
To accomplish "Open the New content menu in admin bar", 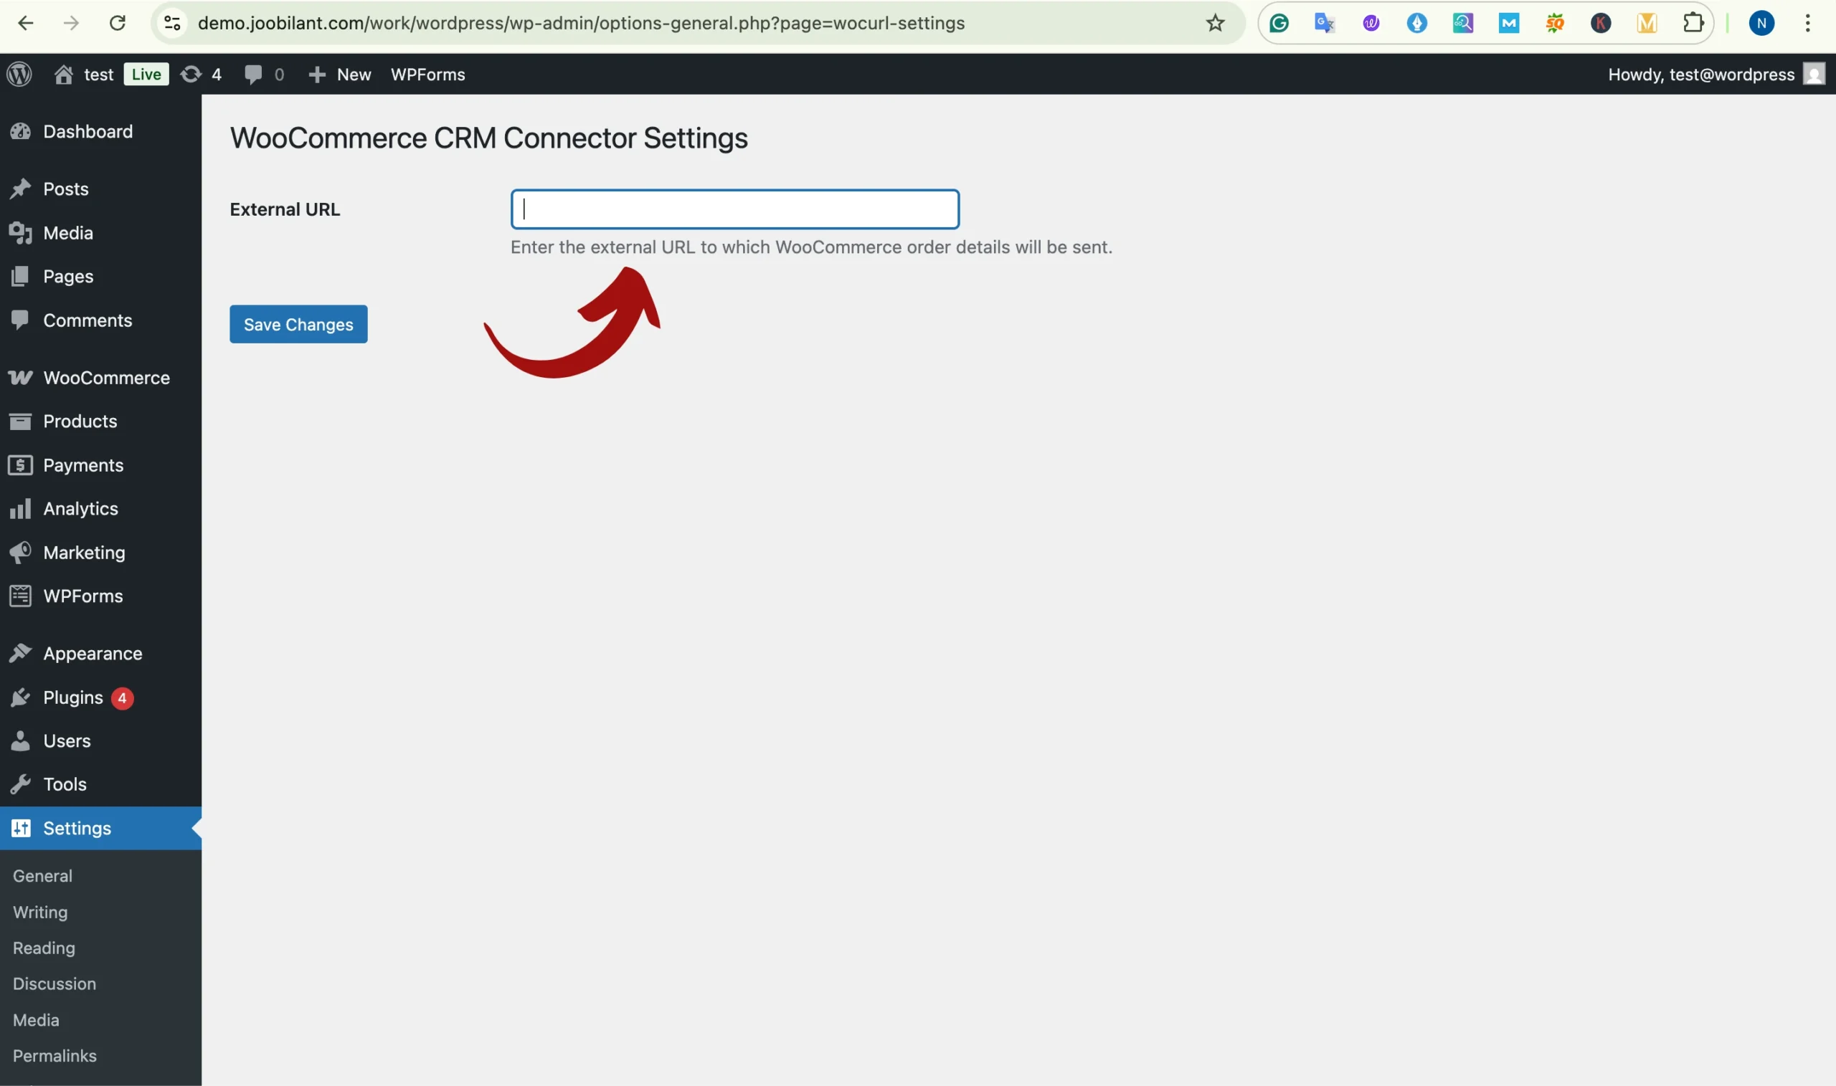I will click(x=340, y=74).
